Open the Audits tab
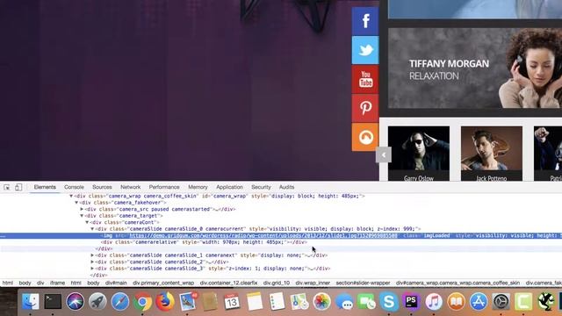Screen dimensions: 562x316 click(286, 187)
